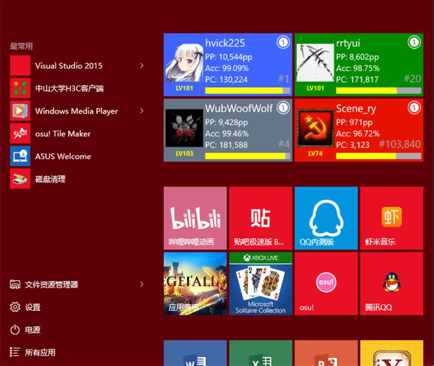
Task: Open the 磁盘清理 disk cleanup icon
Action: pos(20,179)
